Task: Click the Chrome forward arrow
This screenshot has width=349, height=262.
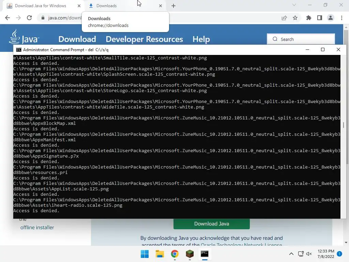Action: pyautogui.click(x=18, y=18)
